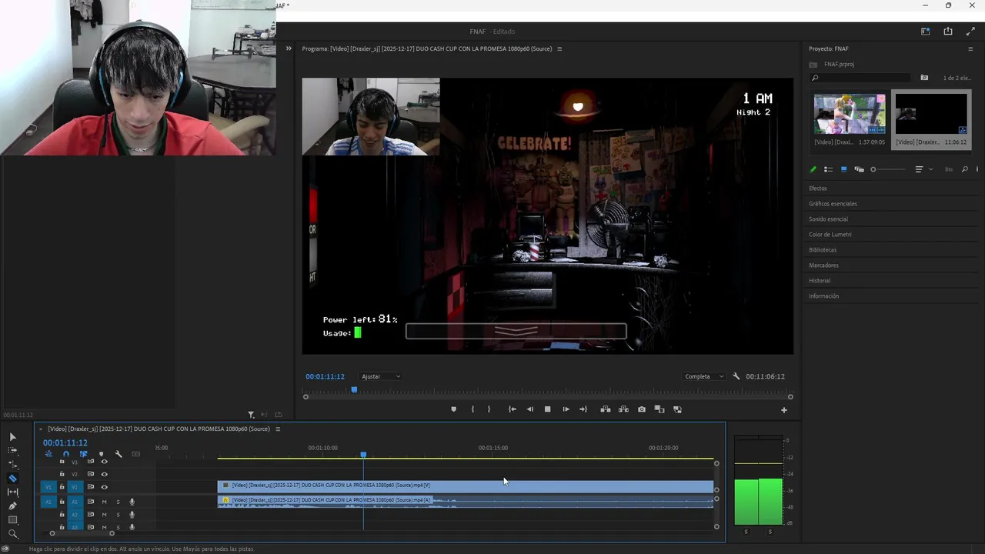Open the Gráficos esenciales panel
The width and height of the screenshot is (985, 554).
(x=833, y=204)
